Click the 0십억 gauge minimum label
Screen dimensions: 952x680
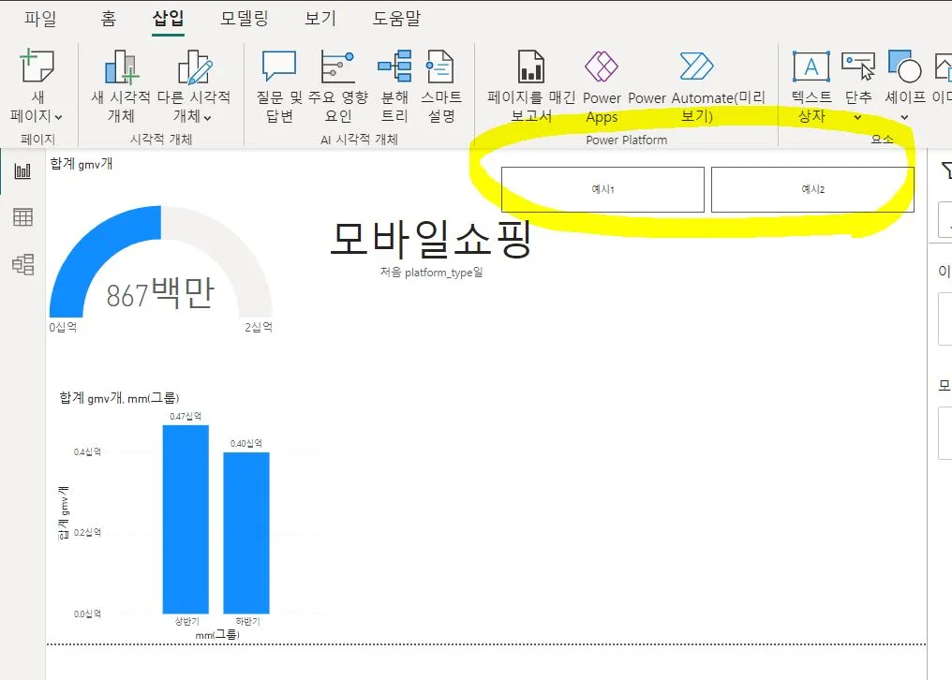63,327
